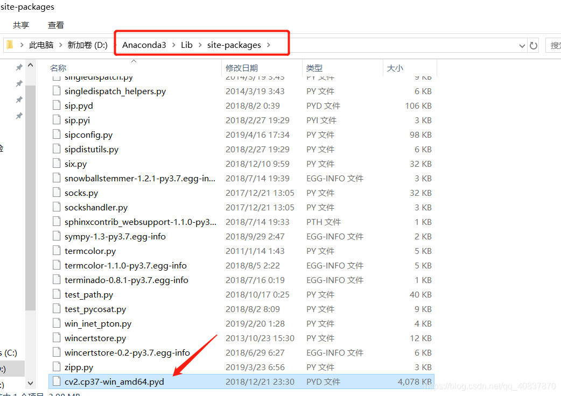Image resolution: width=561 pixels, height=396 pixels.
Task: Refresh the current folder view
Action: (534, 46)
